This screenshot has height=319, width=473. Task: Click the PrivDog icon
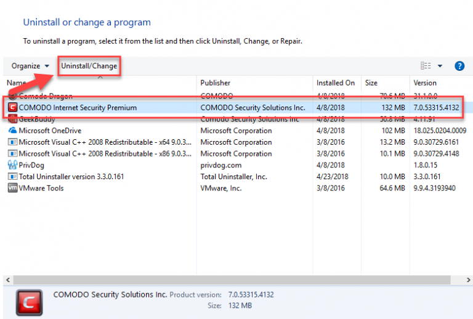[x=12, y=165]
